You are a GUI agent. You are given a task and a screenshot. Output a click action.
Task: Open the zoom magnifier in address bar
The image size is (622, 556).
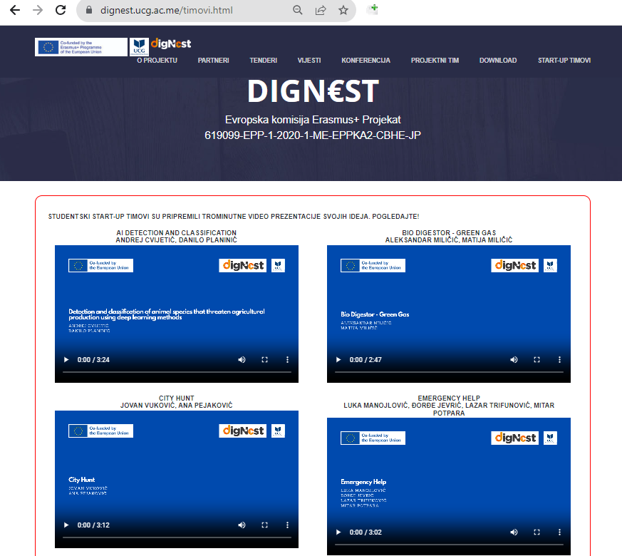(x=298, y=10)
